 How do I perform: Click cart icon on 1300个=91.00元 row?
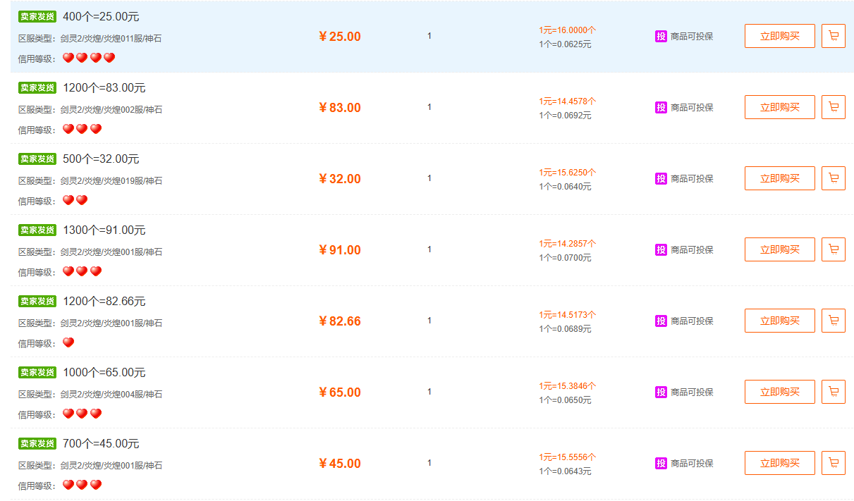click(833, 249)
